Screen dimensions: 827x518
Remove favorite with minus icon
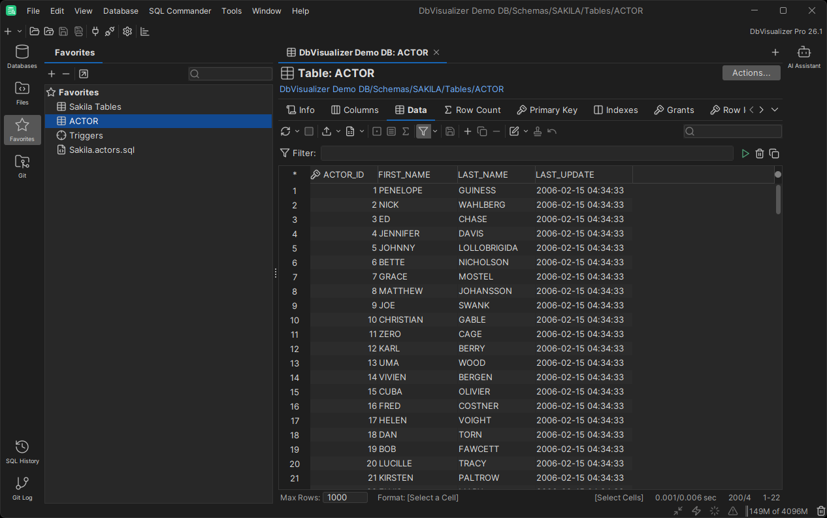66,74
